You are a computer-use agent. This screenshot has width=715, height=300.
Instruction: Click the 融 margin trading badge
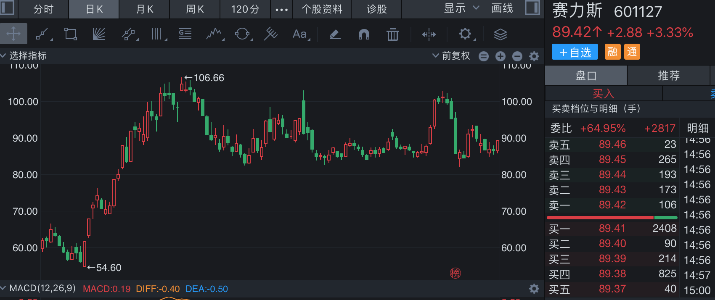click(x=613, y=52)
